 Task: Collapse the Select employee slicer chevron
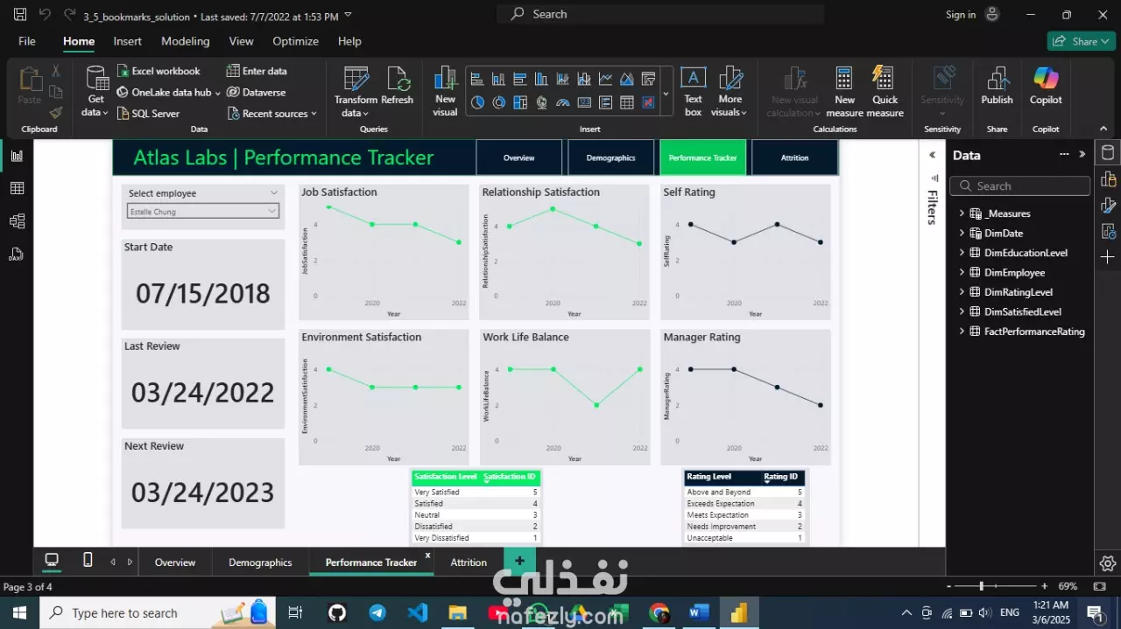(274, 193)
